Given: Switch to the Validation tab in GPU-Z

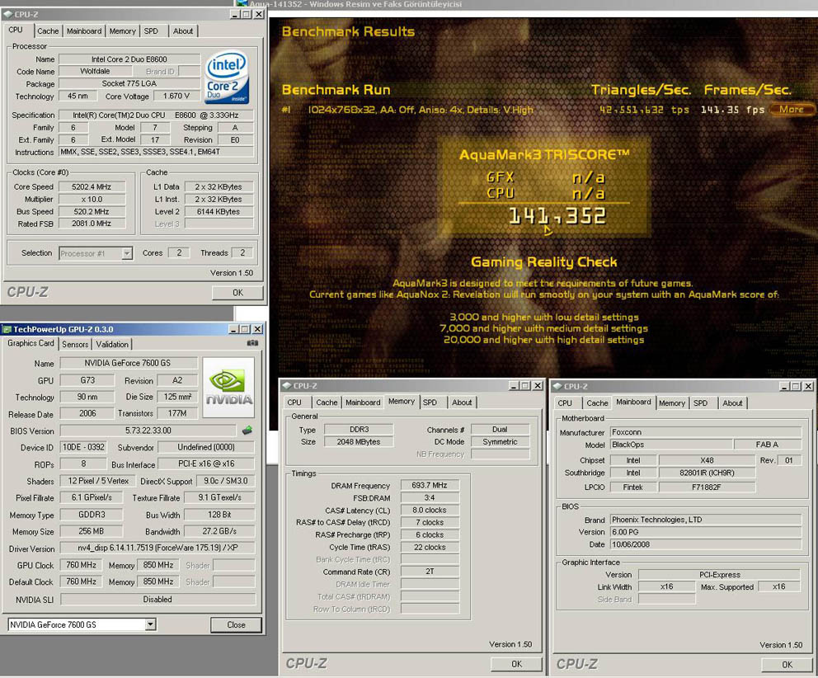Looking at the screenshot, I should coord(112,345).
